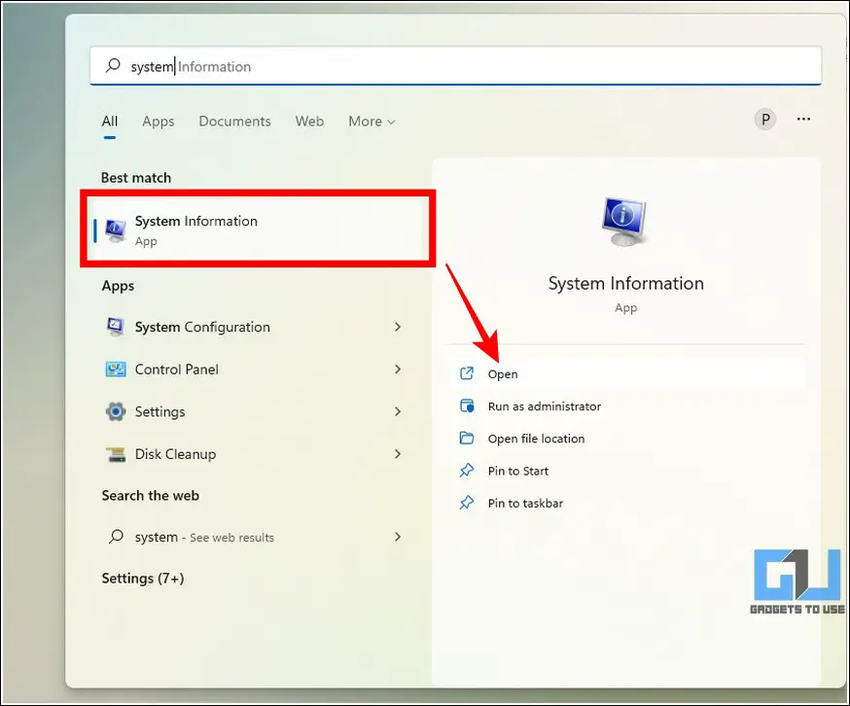Open the P user account avatar
850x706 pixels.
click(764, 119)
